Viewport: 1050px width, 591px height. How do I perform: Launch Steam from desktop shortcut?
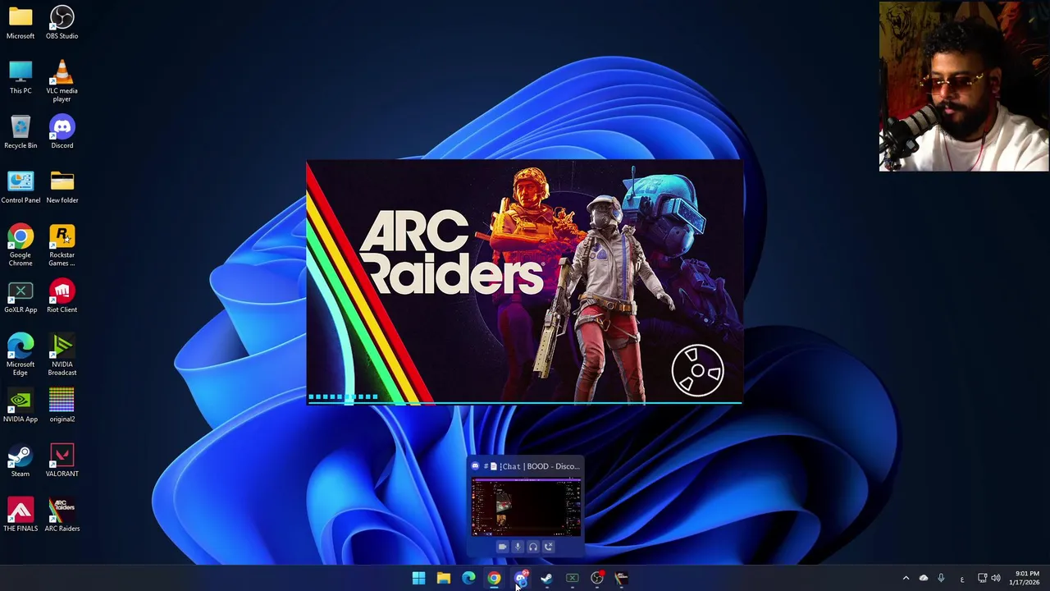tap(21, 460)
